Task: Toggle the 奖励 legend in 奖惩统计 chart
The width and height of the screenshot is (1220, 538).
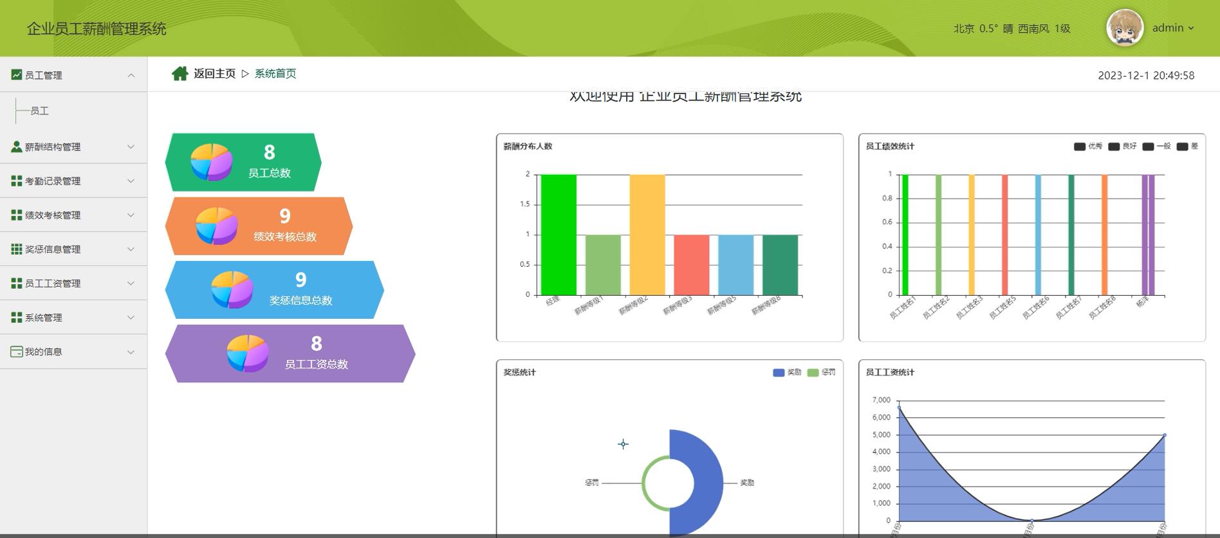Action: tap(787, 373)
